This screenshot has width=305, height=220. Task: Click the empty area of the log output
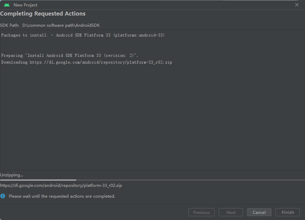coord(152,117)
